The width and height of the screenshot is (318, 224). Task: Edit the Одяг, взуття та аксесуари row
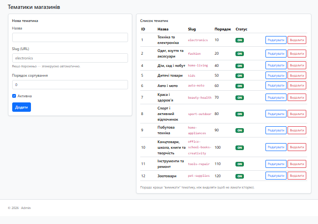(276, 54)
